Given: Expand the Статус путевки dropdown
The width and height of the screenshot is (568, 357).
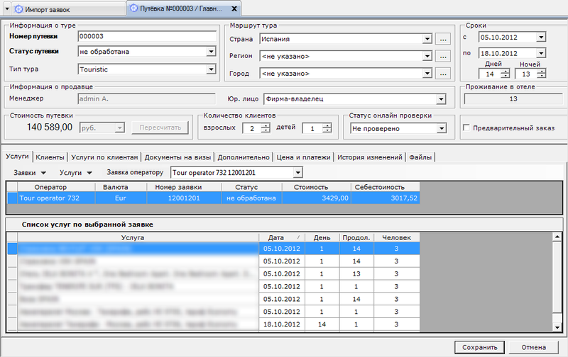Looking at the screenshot, I should click(x=210, y=52).
